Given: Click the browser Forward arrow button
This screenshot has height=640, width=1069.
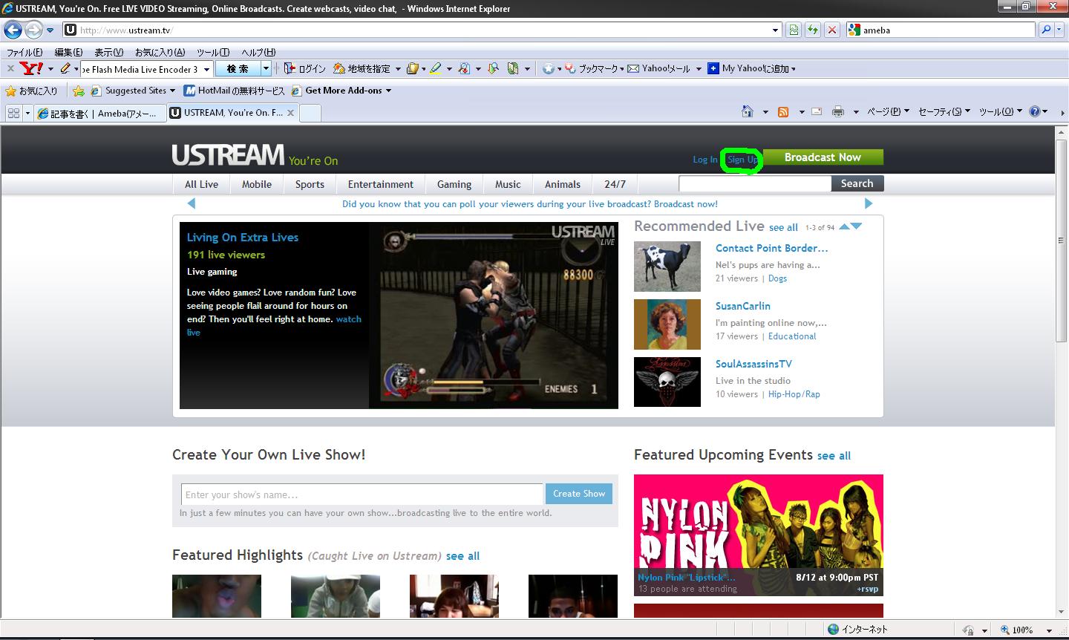Looking at the screenshot, I should (x=33, y=30).
